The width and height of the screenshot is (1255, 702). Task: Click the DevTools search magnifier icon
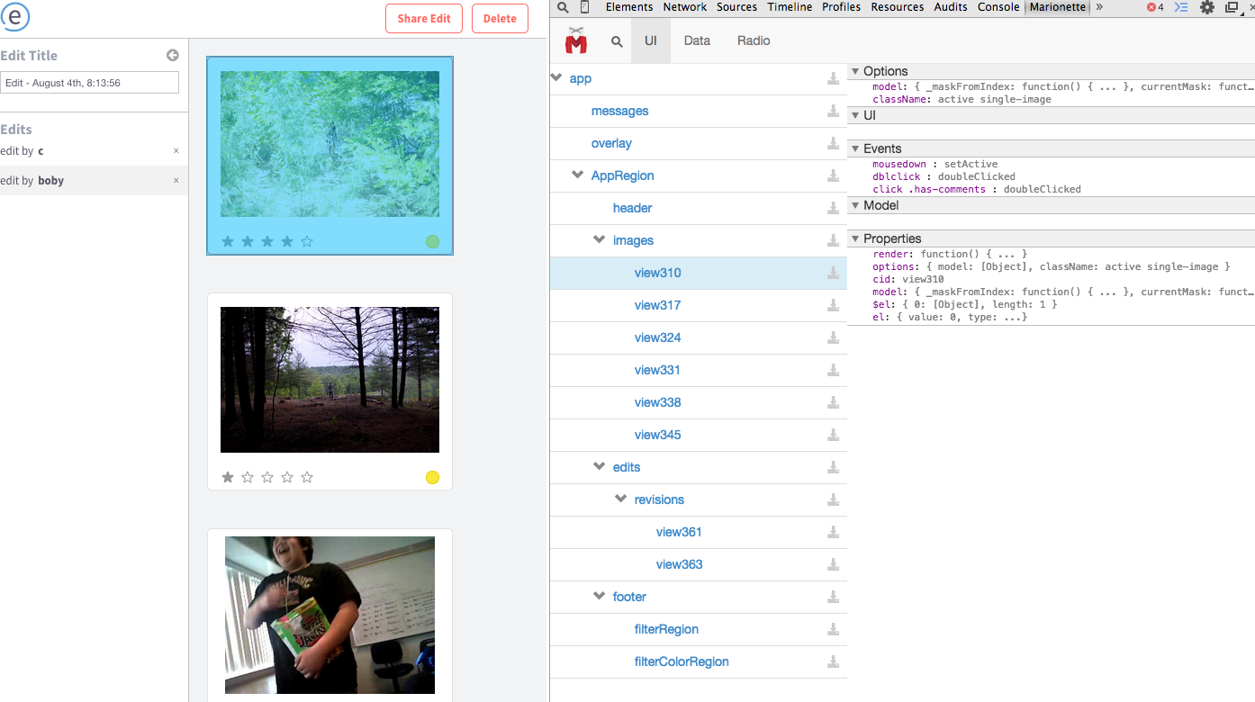coord(563,7)
